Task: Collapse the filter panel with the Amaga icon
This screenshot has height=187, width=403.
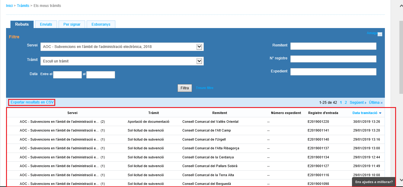Action: point(380,34)
